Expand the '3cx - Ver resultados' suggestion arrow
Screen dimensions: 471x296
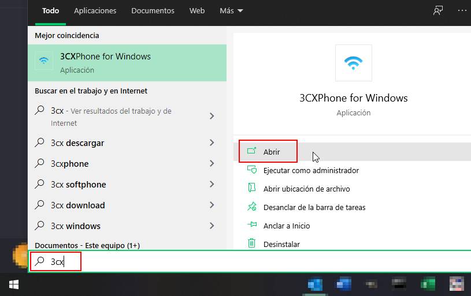point(212,116)
